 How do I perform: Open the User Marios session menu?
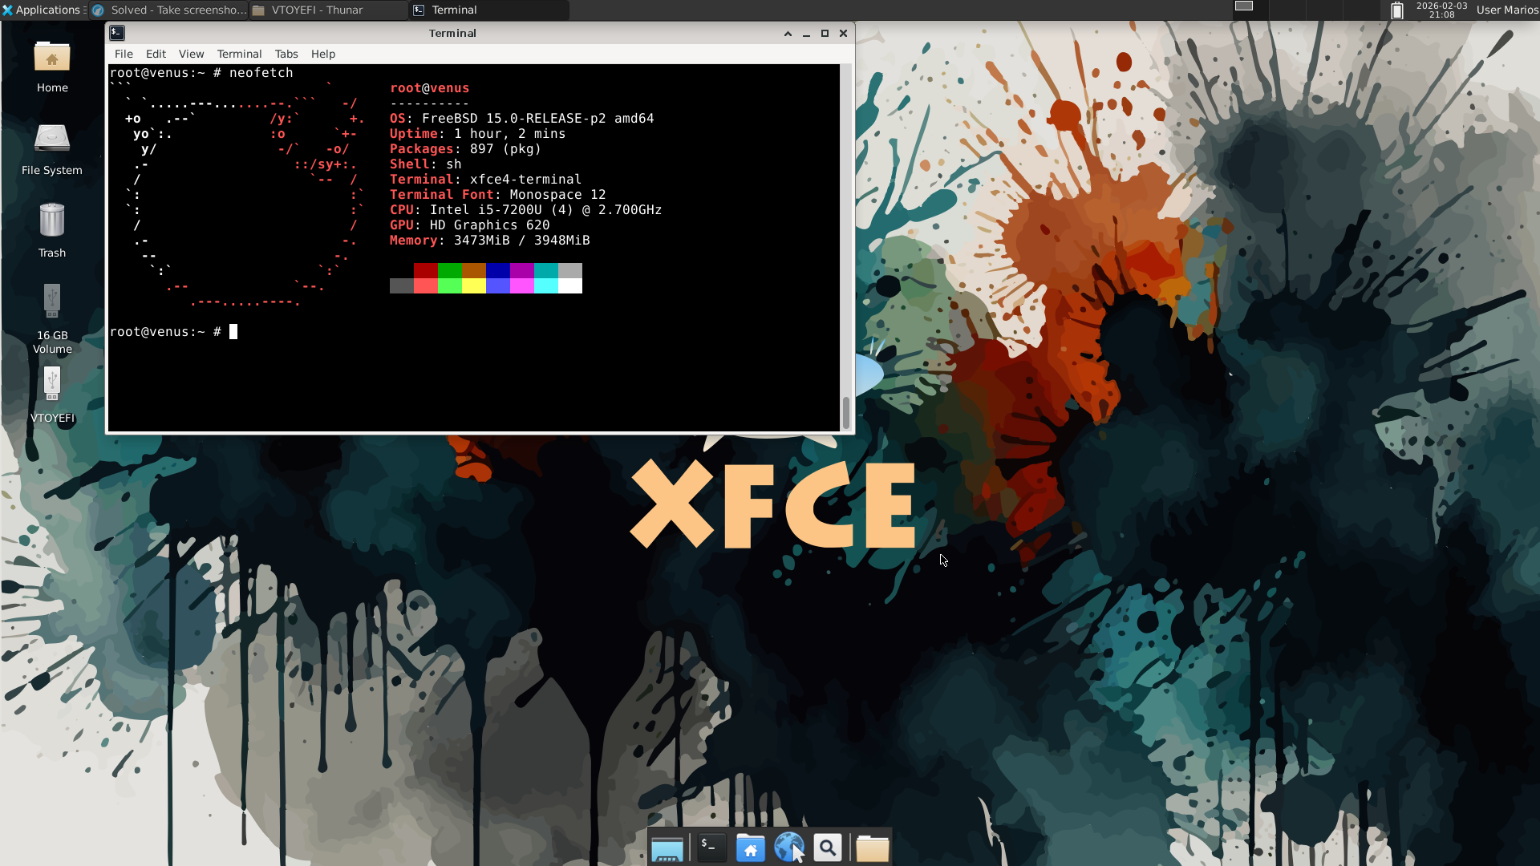coord(1506,10)
